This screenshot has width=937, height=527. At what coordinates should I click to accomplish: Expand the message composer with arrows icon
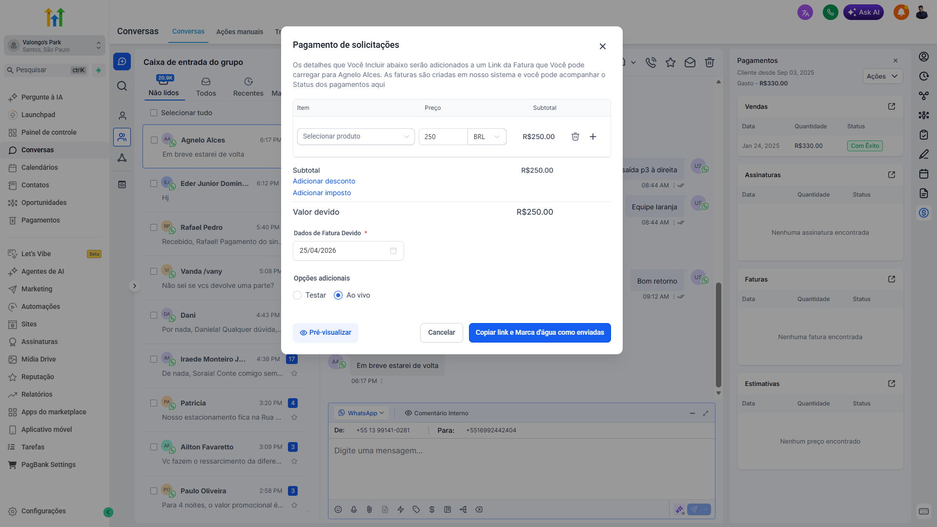pos(706,413)
